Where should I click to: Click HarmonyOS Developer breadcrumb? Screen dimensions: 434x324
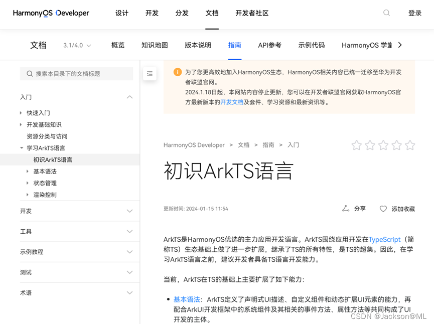[x=194, y=145]
